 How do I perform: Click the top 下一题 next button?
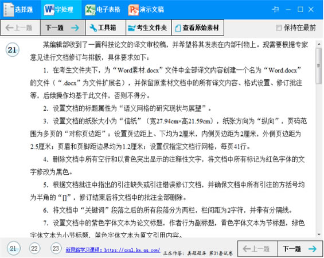63,28
